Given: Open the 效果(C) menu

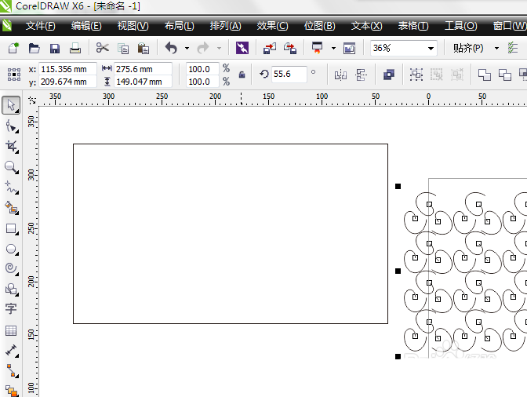Looking at the screenshot, I should coord(272,26).
